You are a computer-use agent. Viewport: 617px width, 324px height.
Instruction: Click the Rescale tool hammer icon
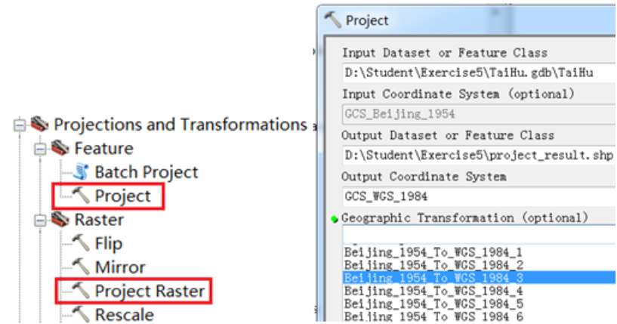click(81, 313)
